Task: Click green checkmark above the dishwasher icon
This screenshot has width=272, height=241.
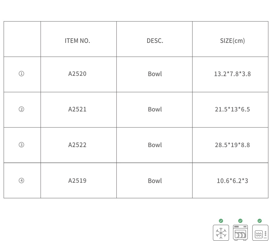Action: click(240, 221)
